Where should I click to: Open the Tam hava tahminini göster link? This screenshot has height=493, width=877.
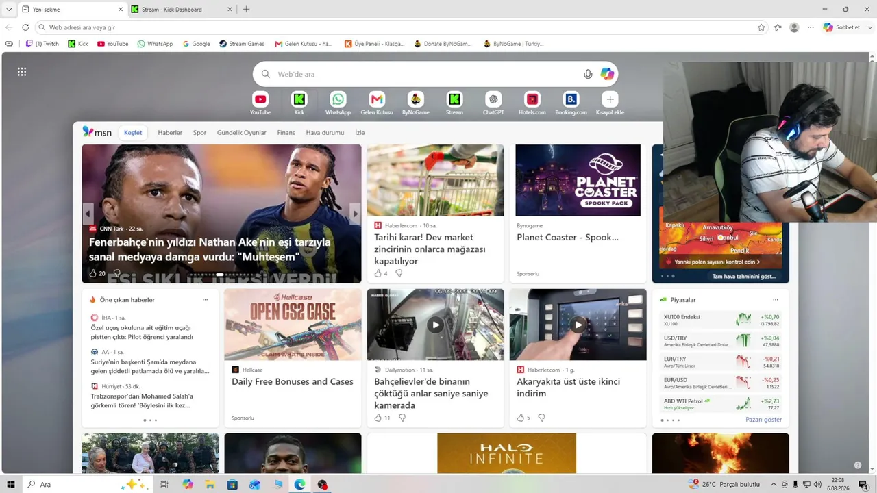744,277
